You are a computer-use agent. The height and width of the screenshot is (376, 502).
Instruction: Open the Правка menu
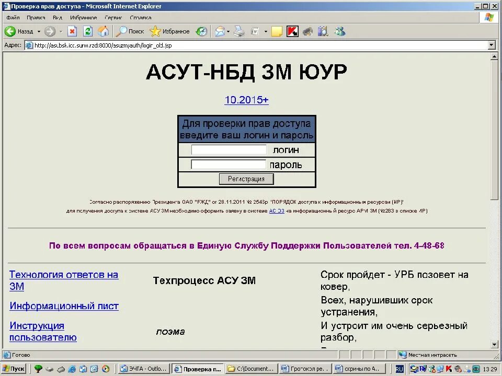tap(36, 18)
